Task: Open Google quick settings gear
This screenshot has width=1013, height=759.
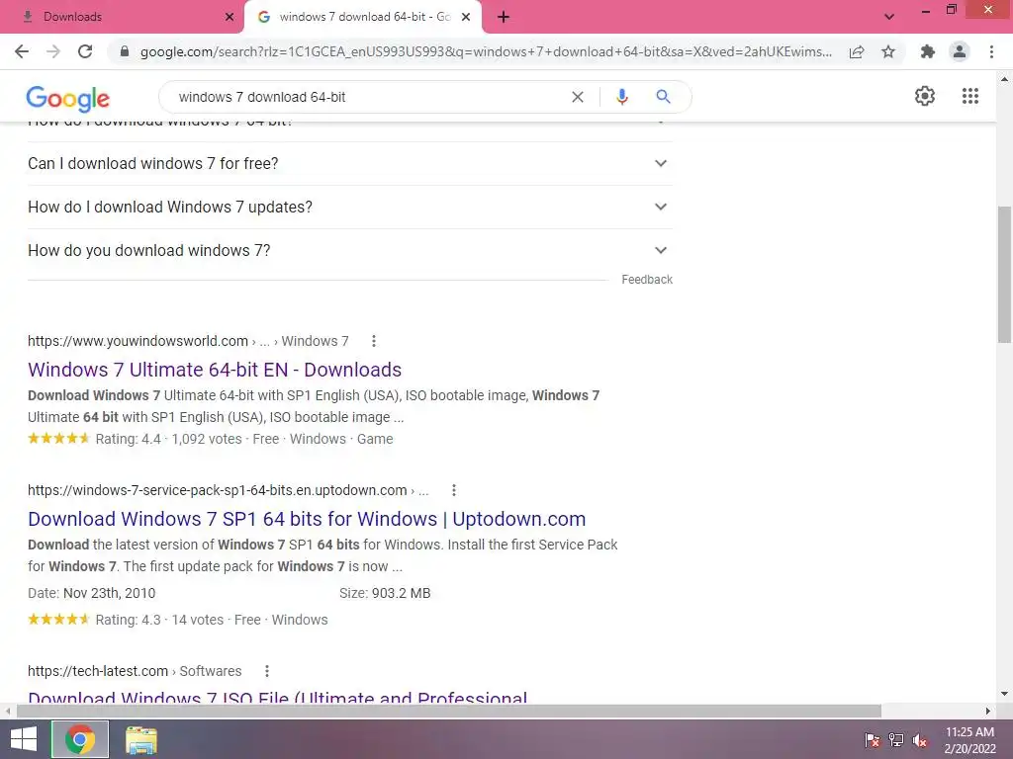Action: pyautogui.click(x=925, y=96)
